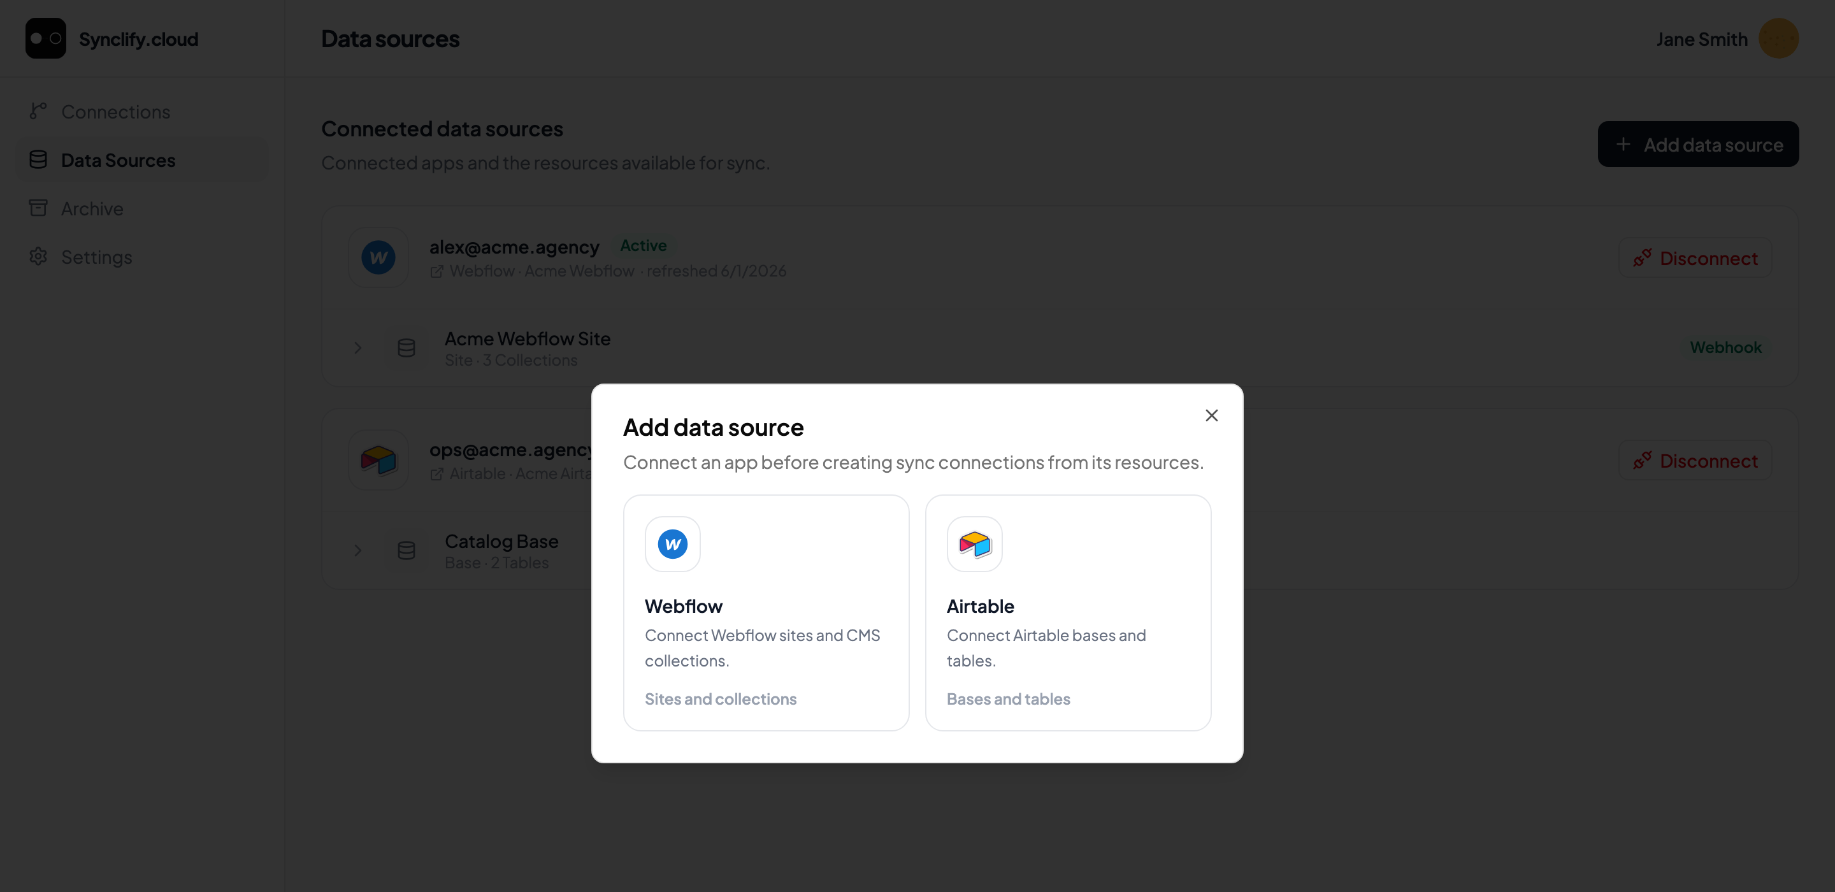
Task: Click the plus icon on Add data source
Action: [x=1623, y=145]
